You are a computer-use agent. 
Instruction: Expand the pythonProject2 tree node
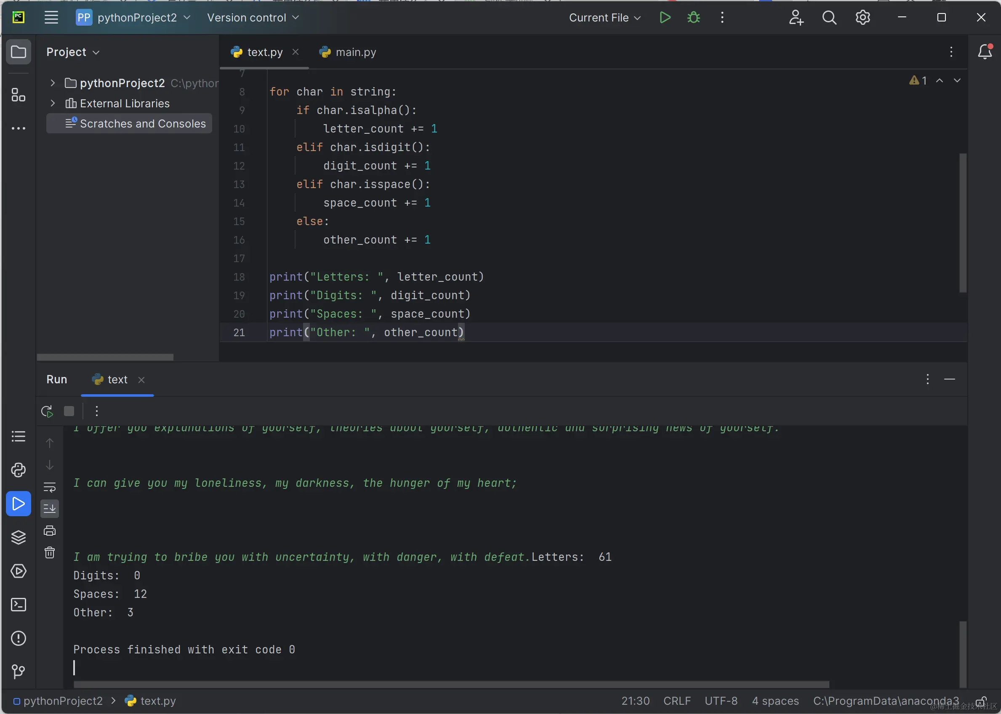tap(53, 83)
